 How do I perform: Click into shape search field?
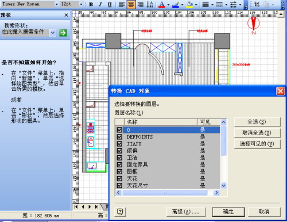(25, 32)
